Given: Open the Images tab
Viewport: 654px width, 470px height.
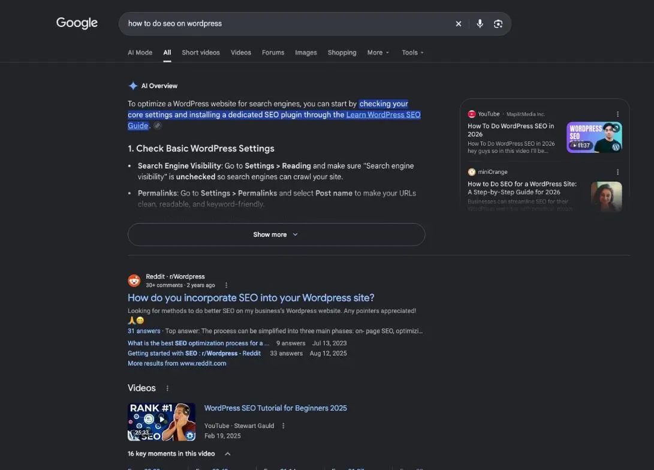Looking at the screenshot, I should tap(306, 53).
